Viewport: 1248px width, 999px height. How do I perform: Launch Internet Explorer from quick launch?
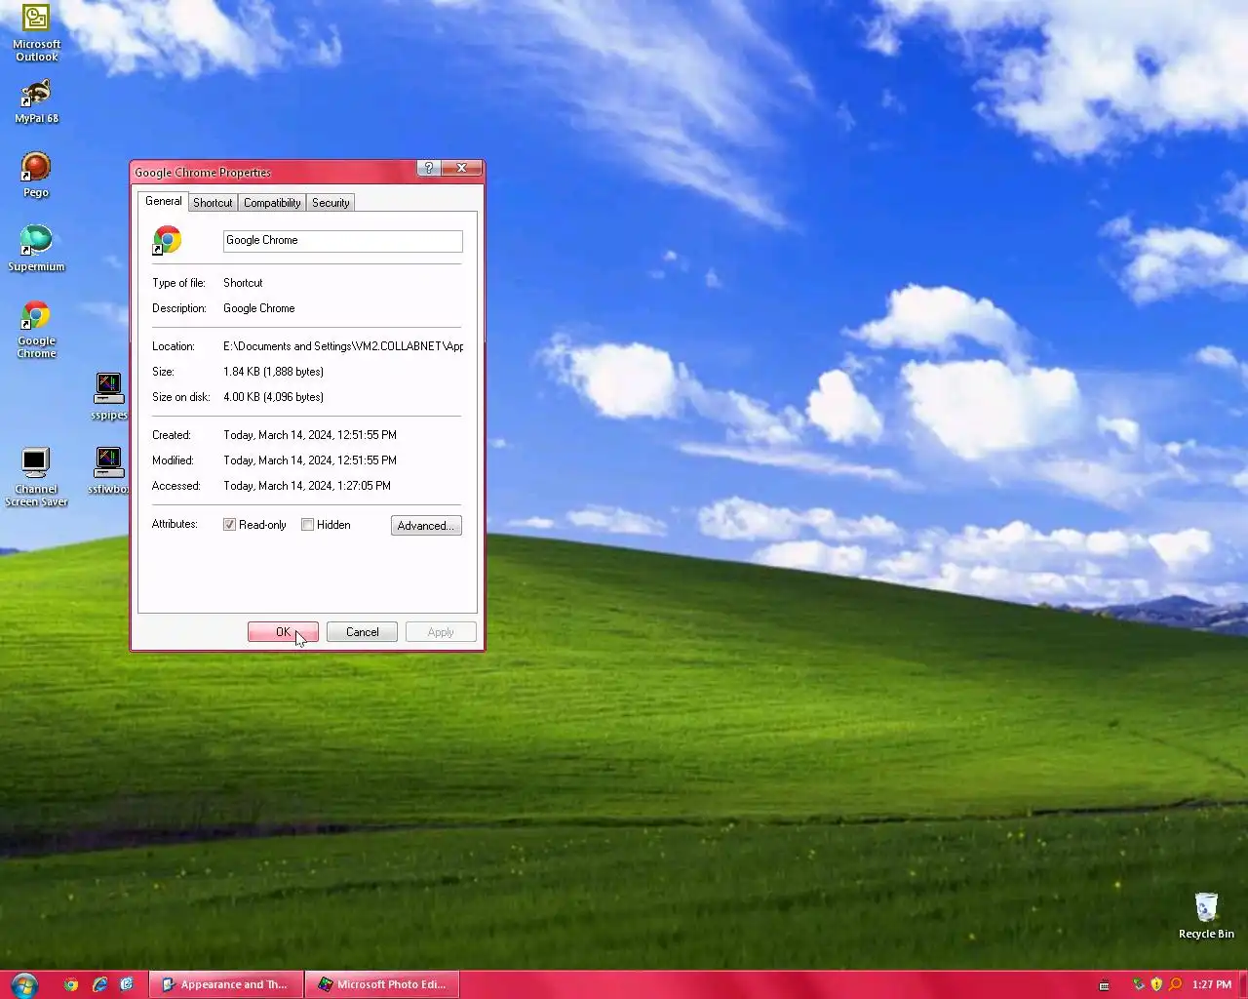(x=99, y=984)
